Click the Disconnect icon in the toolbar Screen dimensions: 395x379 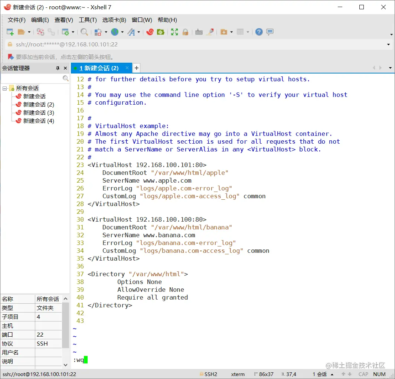40,32
